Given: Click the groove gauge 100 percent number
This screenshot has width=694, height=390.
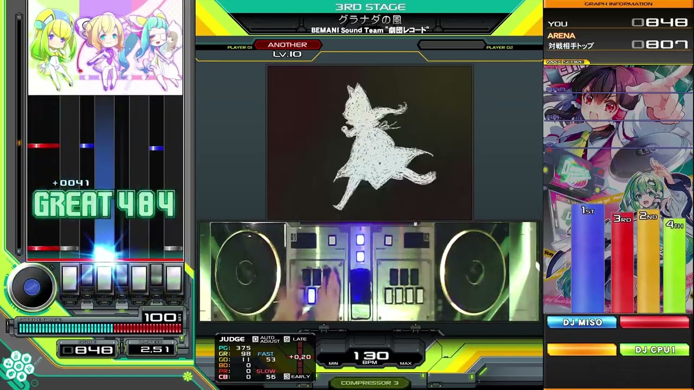Looking at the screenshot, I should 160,317.
